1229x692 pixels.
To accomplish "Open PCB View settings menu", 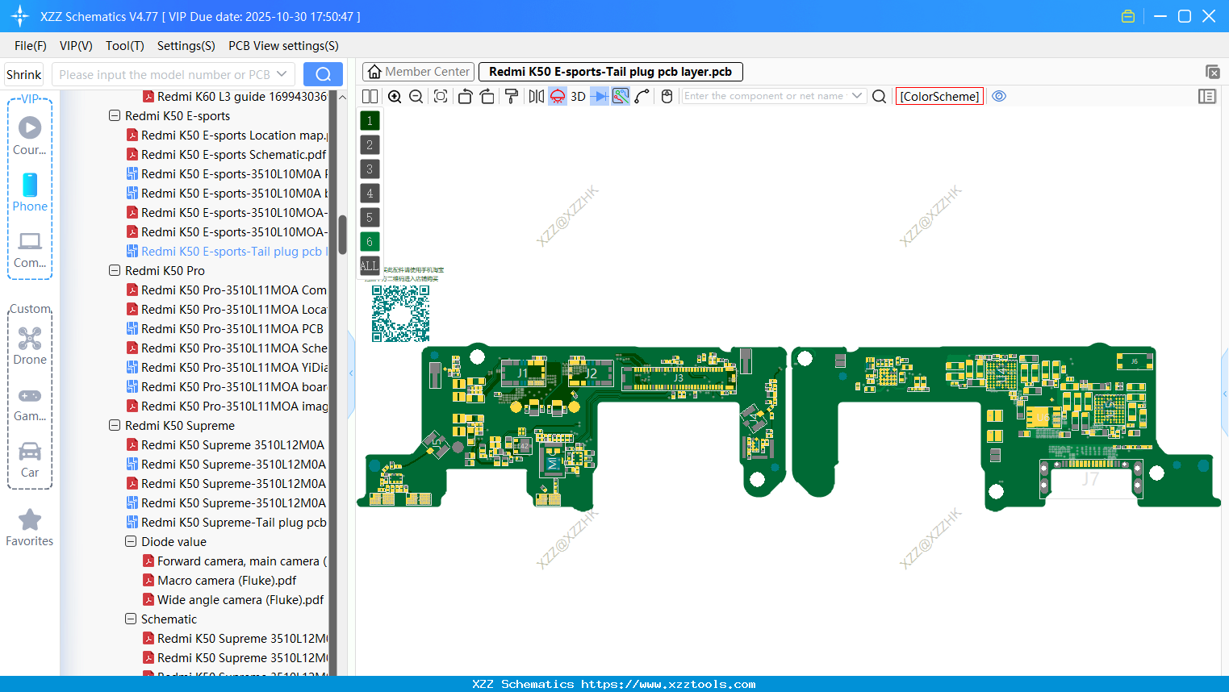I will click(x=282, y=46).
